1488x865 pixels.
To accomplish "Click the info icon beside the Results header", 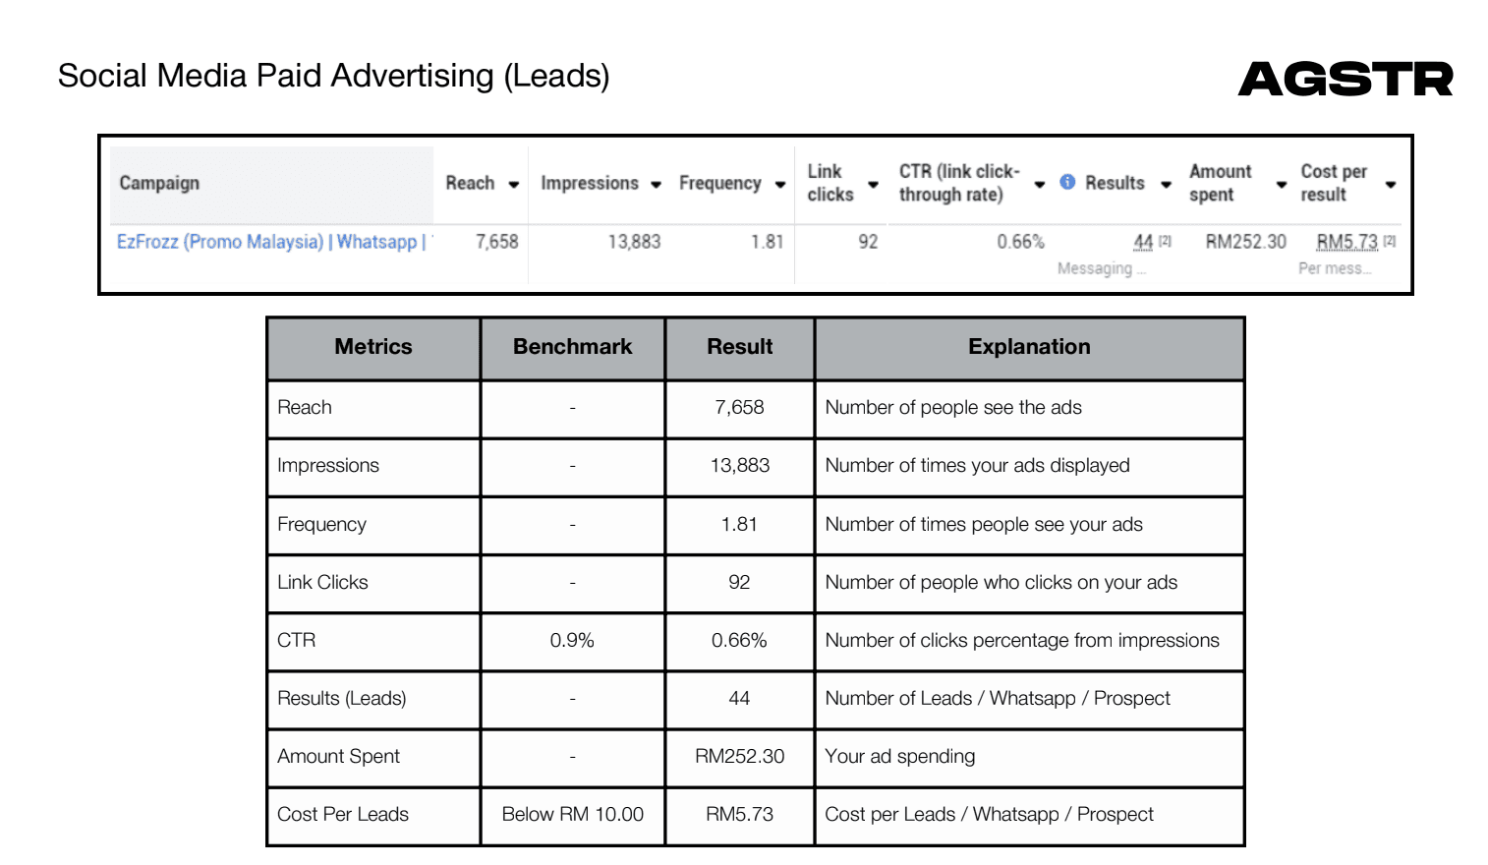I will point(1067,182).
